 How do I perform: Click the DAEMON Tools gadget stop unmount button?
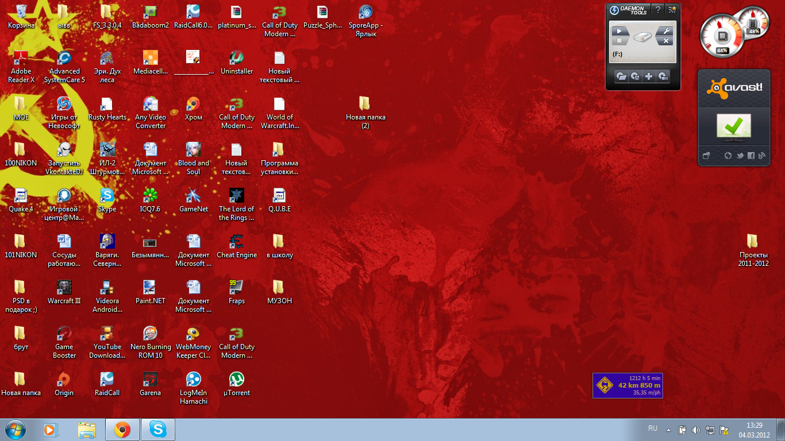pyautogui.click(x=619, y=41)
